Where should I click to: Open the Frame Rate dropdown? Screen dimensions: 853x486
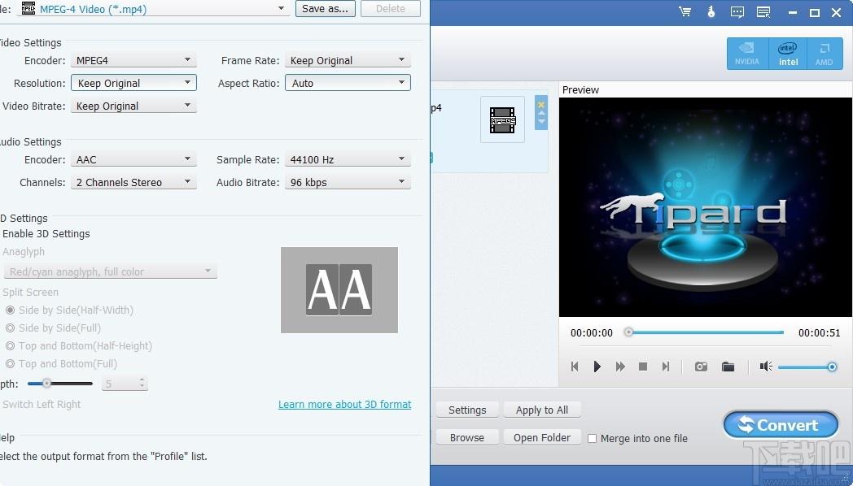point(348,60)
